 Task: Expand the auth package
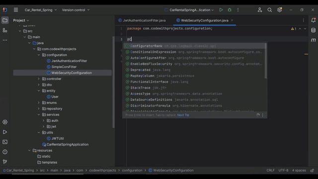(x=43, y=120)
